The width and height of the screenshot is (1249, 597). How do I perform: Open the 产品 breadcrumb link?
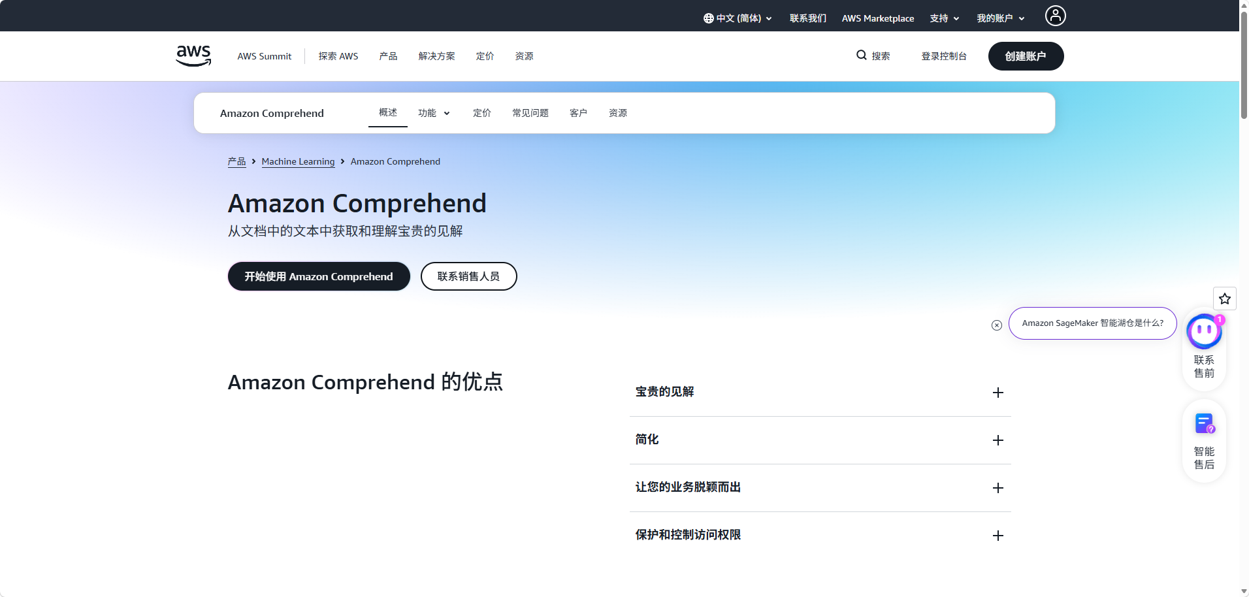point(236,161)
